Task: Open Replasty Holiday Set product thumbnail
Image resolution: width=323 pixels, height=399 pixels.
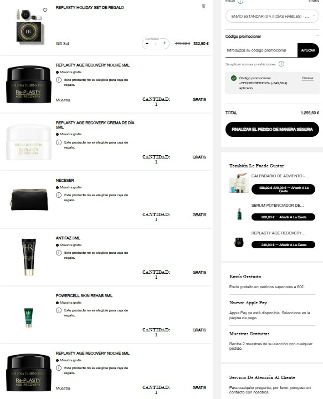Action: coord(29,25)
